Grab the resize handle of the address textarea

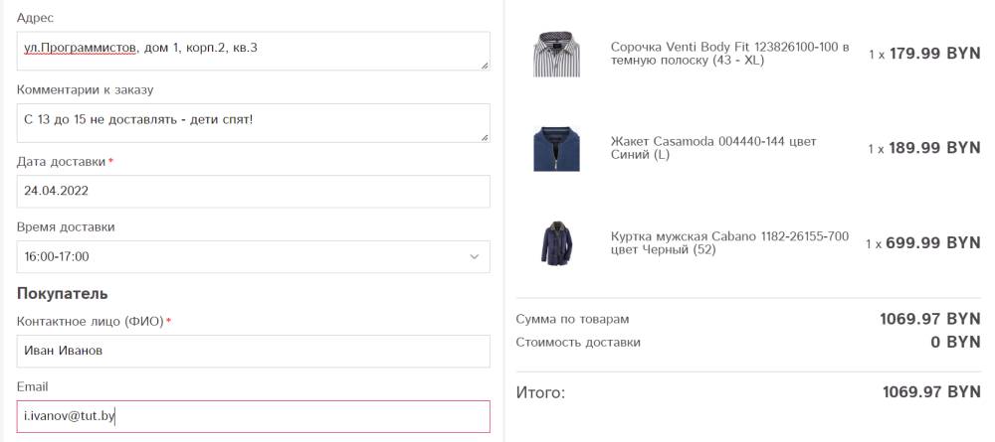(485, 66)
